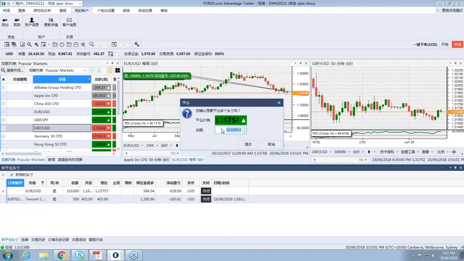Screen dimensions: 464x261
Task: Click the double-gear settings icon in toolbar
Action: [x=137, y=45]
